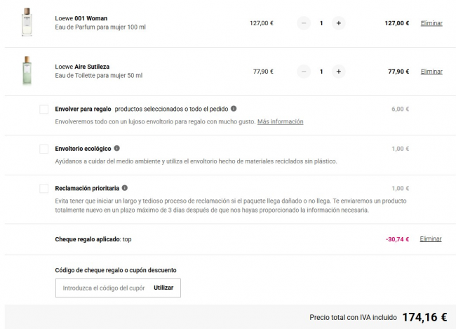Increase quantity of Loewe 001 Woman
The image size is (456, 329).
click(x=338, y=22)
